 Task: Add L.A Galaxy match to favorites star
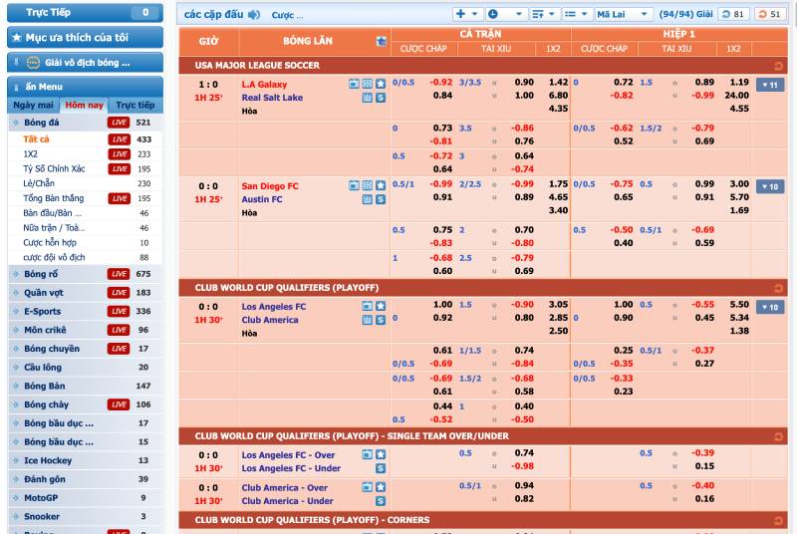tap(381, 85)
